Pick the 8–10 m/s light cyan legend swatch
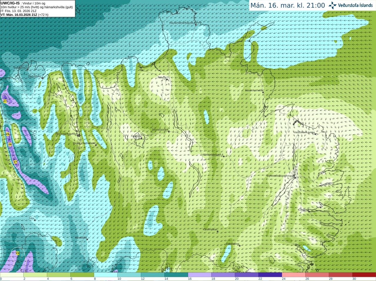Image resolution: width=376 pixels, height=281 pixels. pyautogui.click(x=106, y=275)
